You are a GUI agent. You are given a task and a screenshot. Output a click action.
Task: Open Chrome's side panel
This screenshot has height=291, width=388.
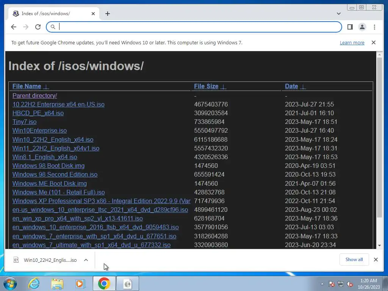pos(350,27)
